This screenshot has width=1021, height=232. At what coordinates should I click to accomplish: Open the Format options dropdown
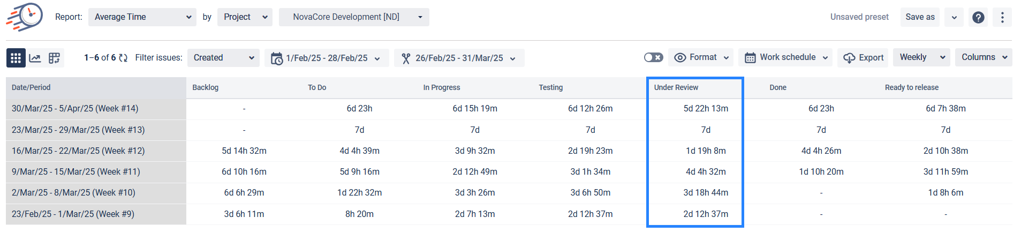701,57
